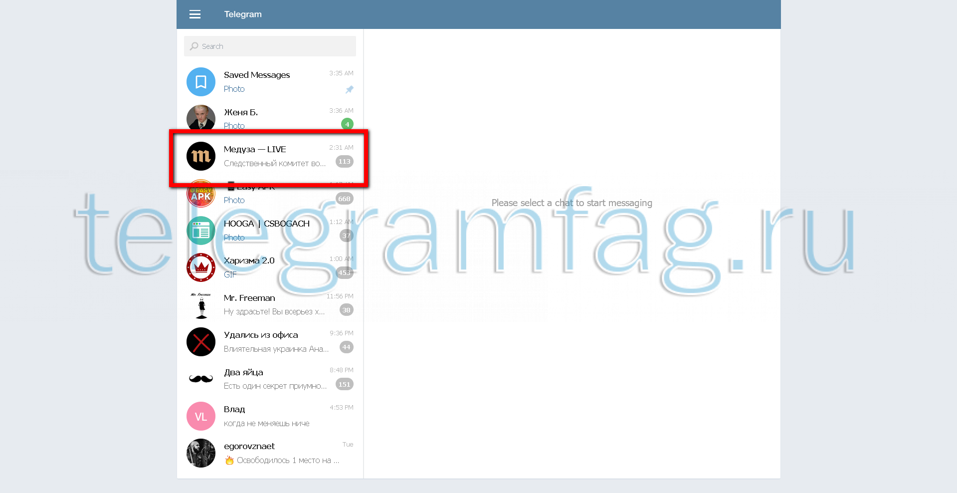Open the egorovznaet chat name
The image size is (957, 493).
249,446
